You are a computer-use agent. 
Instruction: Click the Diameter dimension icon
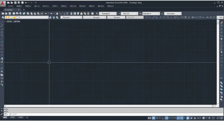(x=168, y=17)
